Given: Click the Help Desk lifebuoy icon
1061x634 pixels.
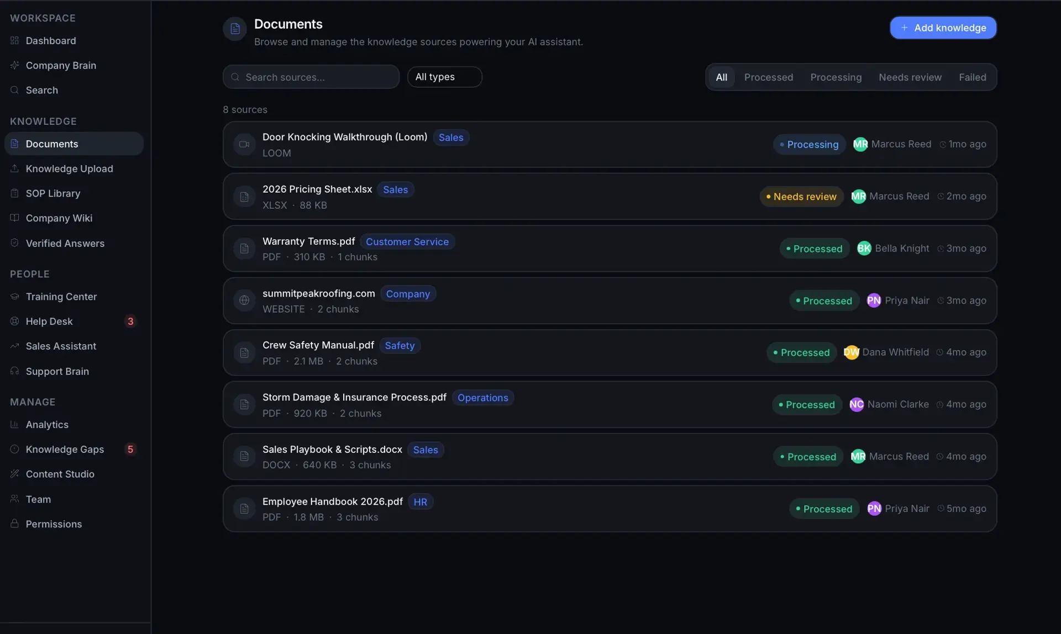Looking at the screenshot, I should click(14, 321).
